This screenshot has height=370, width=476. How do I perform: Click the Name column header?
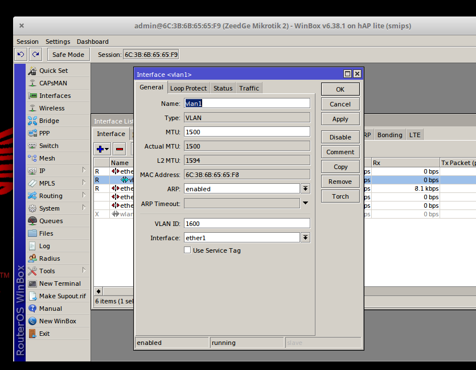(121, 163)
